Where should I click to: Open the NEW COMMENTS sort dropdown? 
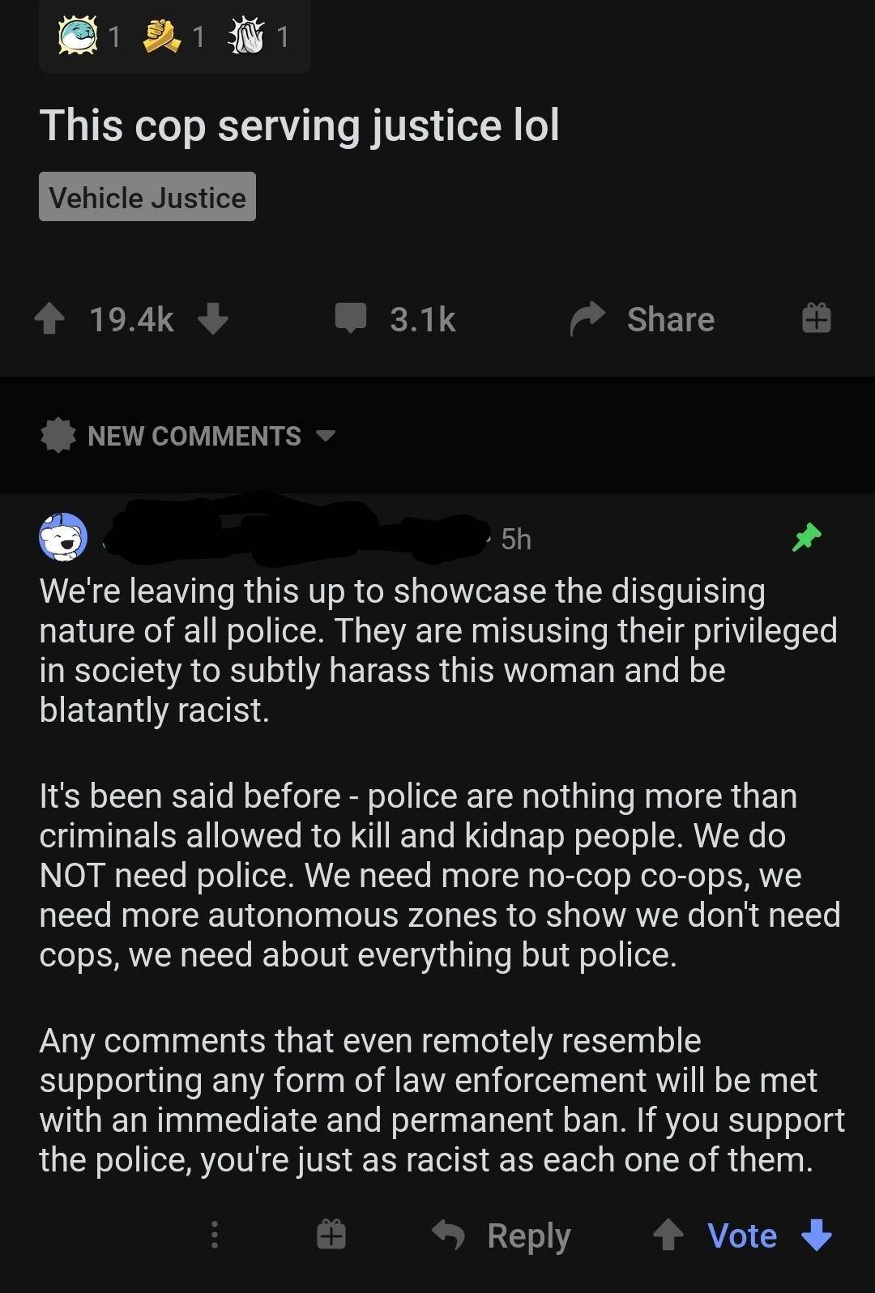194,436
